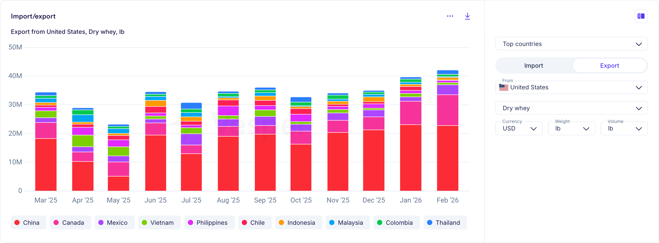The image size is (659, 243).
Task: Toggle China series in legend
Action: coord(28,222)
